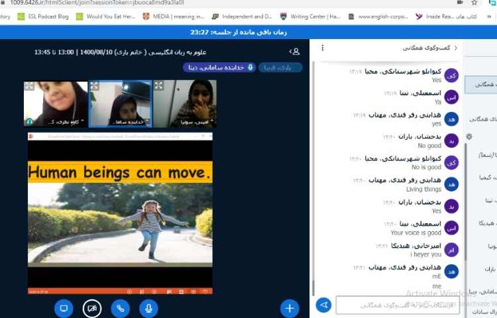This screenshot has height=318, width=497.
Task: Click the screen share button
Action: point(64,308)
